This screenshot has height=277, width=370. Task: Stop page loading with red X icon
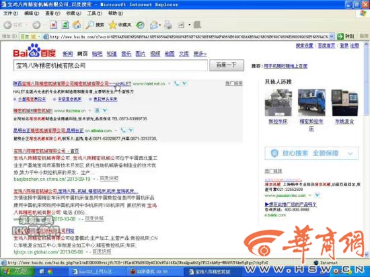click(54, 25)
